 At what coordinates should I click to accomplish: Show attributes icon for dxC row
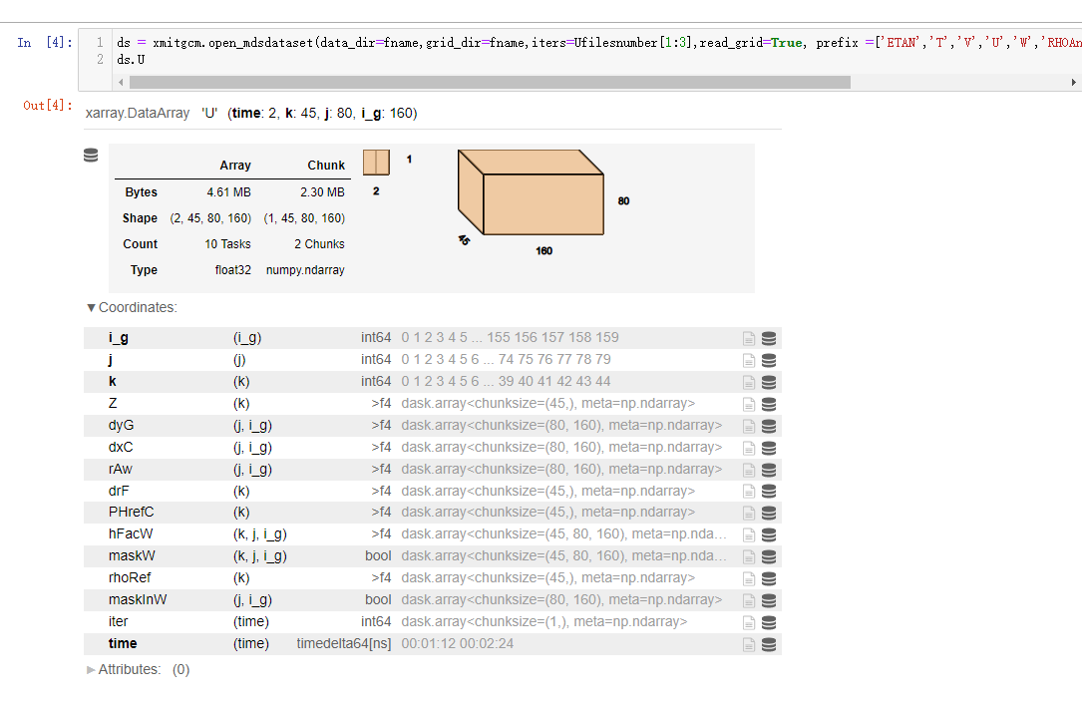point(749,449)
